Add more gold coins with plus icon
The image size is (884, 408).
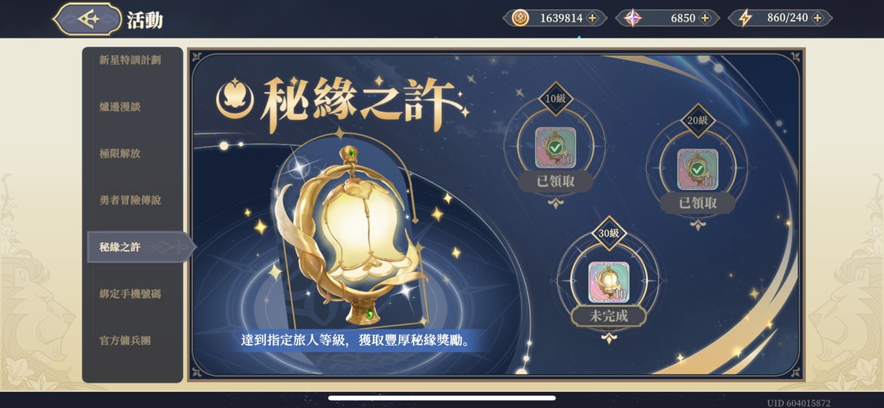tap(592, 18)
